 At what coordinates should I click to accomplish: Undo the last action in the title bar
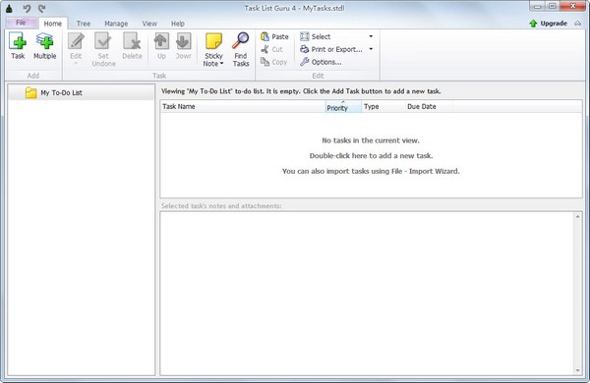pos(27,8)
